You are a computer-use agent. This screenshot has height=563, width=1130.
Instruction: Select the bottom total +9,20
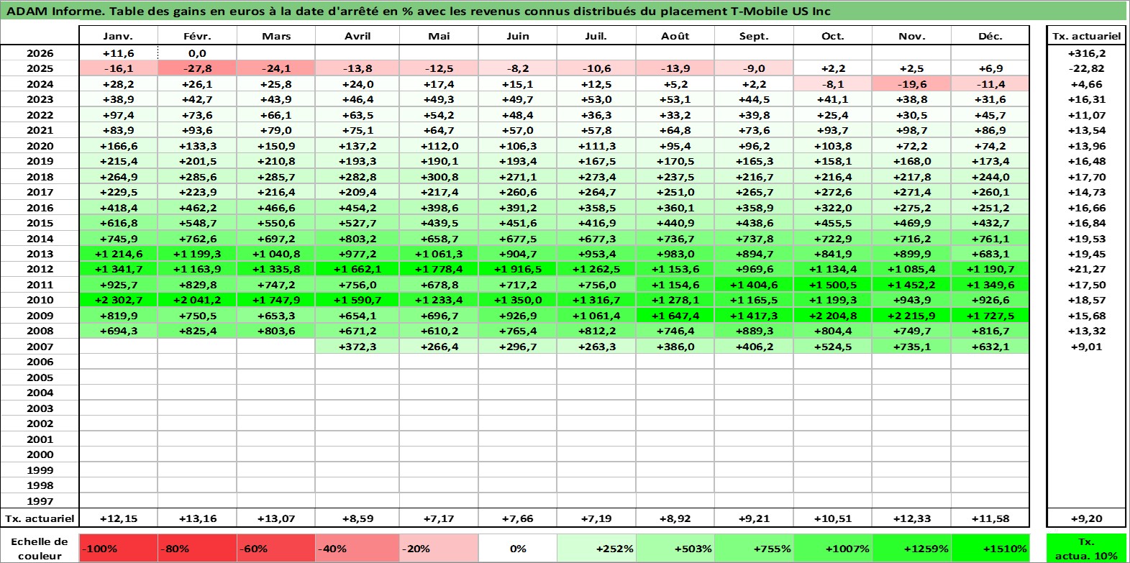(x=1086, y=518)
